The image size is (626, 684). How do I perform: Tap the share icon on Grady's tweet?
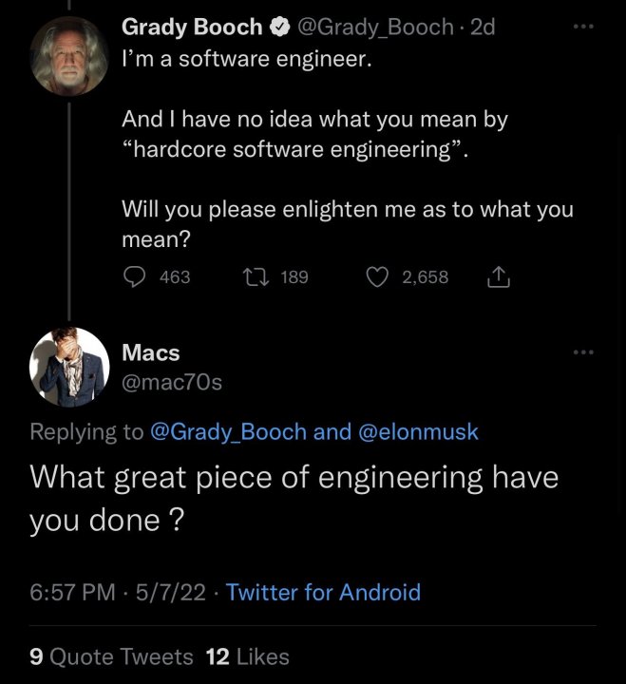[x=499, y=276]
